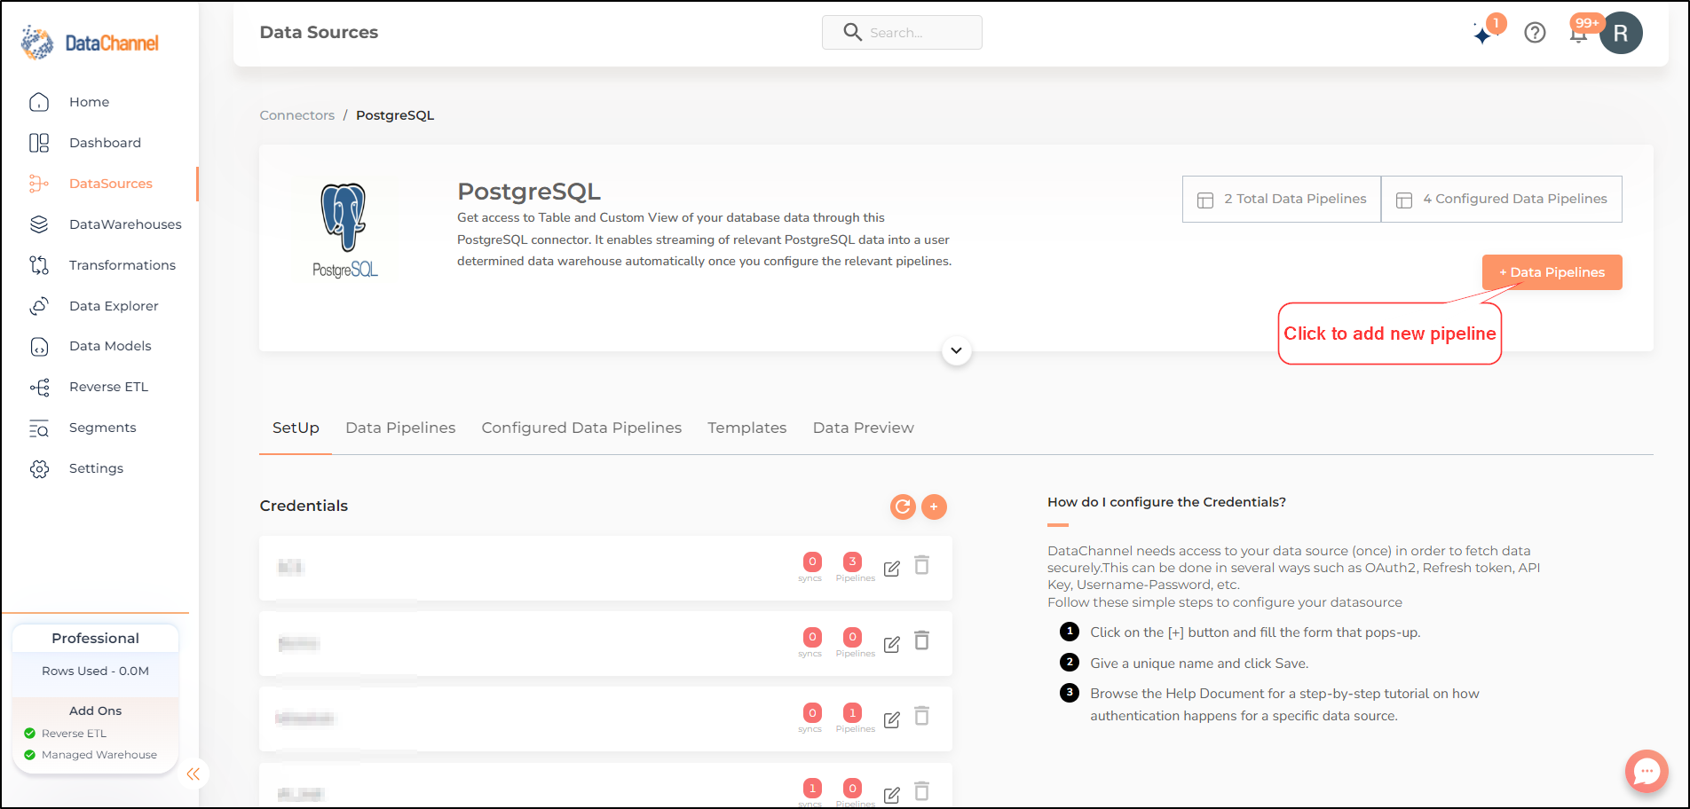The image size is (1690, 809).
Task: Open the Home sidebar item
Action: 89,102
